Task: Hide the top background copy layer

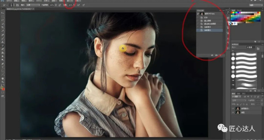Action: pyautogui.click(x=233, y=109)
